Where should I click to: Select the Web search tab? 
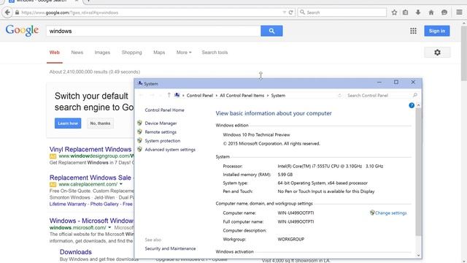pyautogui.click(x=55, y=53)
